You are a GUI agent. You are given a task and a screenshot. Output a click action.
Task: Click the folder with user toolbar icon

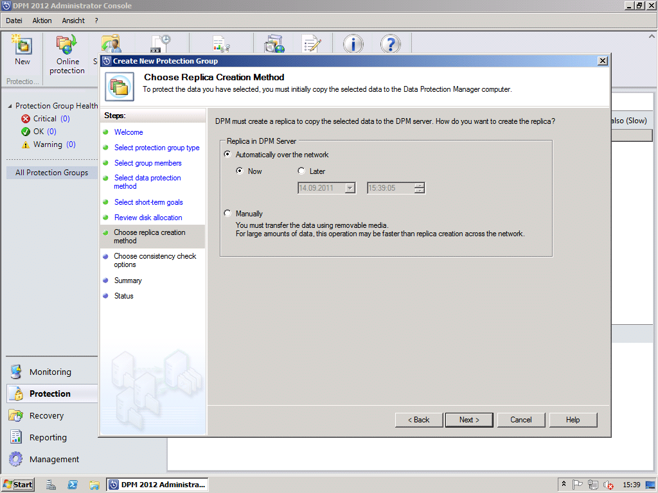point(111,44)
